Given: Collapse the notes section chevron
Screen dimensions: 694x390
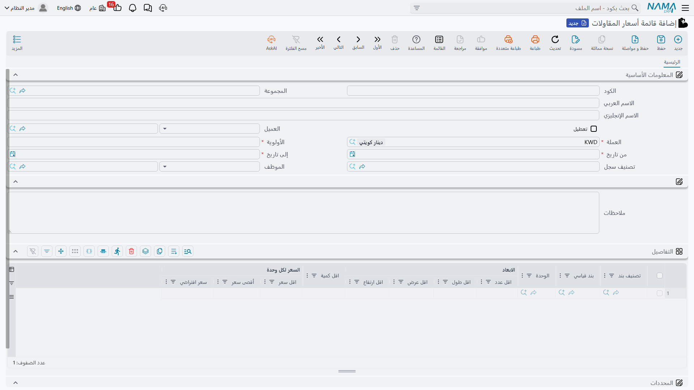Looking at the screenshot, I should point(16,182).
